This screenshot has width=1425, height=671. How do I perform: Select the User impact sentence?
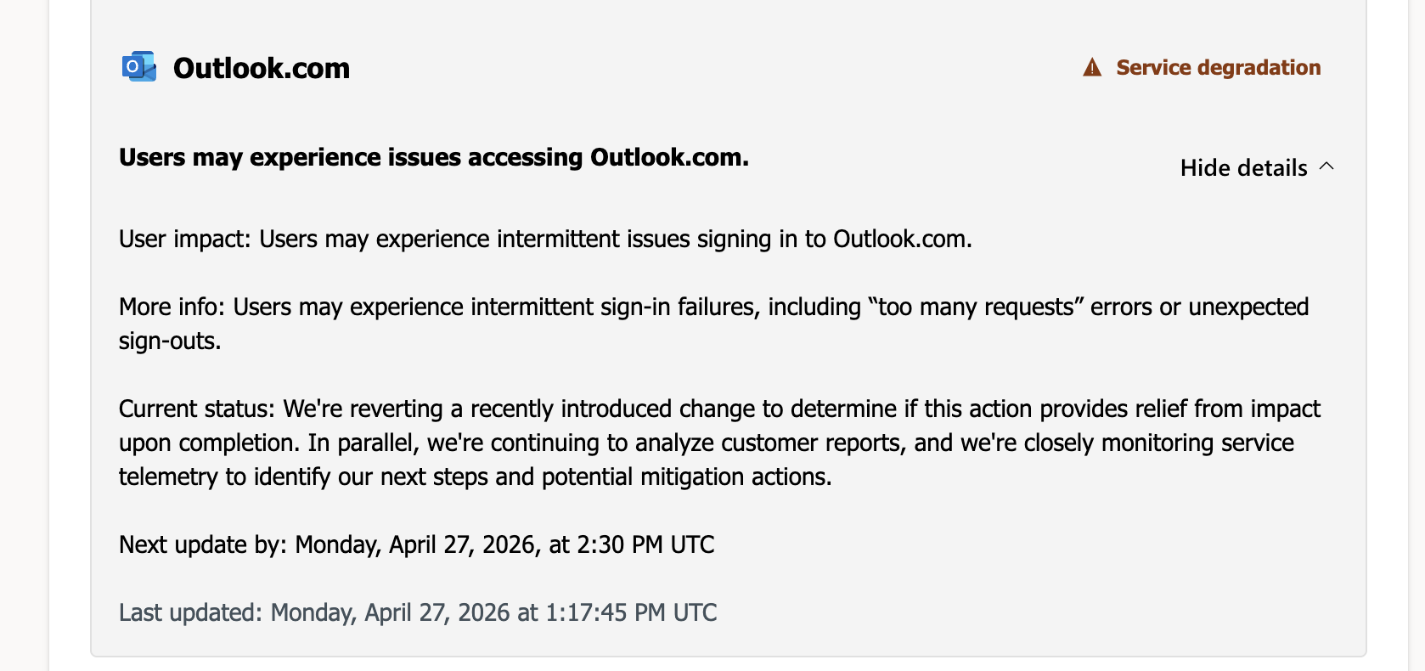[x=546, y=239]
